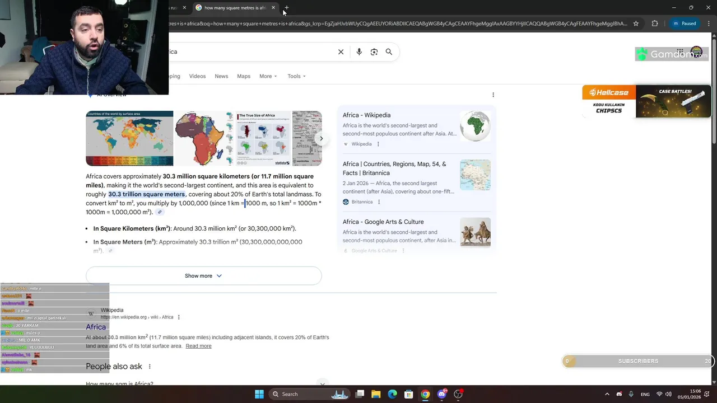Open Discord from the taskbar

coord(442,394)
